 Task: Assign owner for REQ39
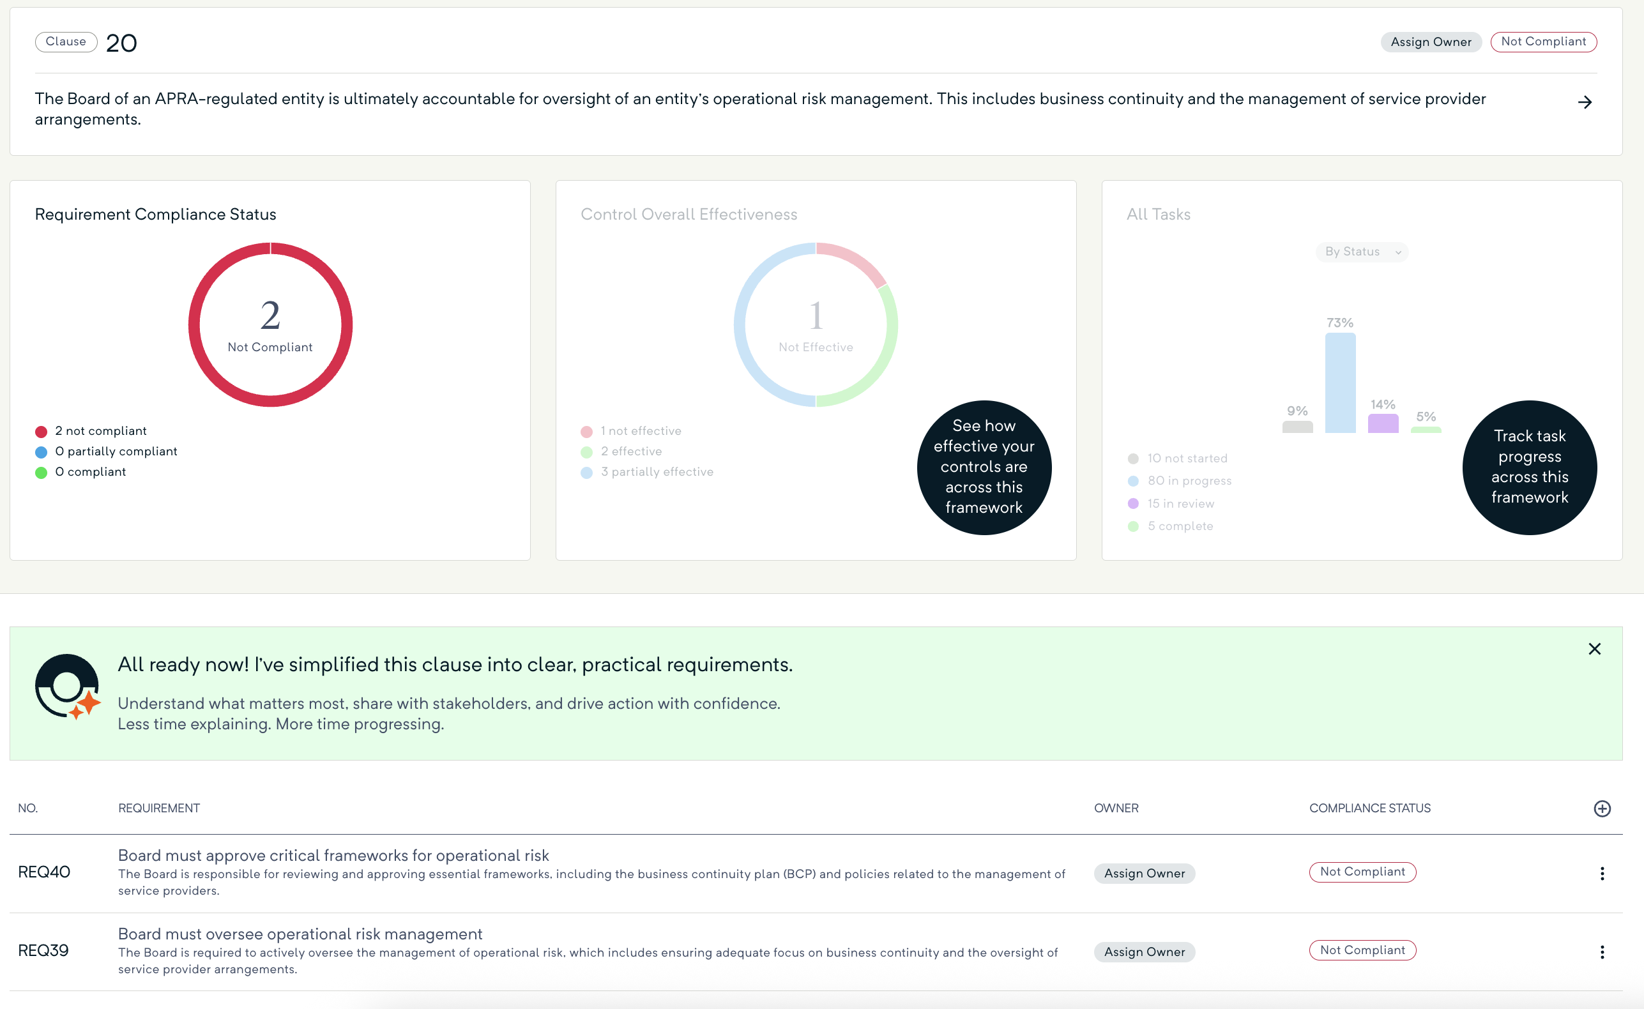click(x=1144, y=952)
